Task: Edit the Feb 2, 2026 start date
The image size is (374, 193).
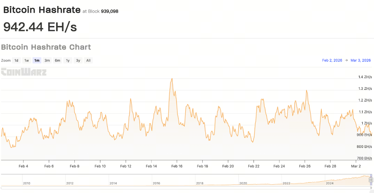Action: (x=332, y=60)
